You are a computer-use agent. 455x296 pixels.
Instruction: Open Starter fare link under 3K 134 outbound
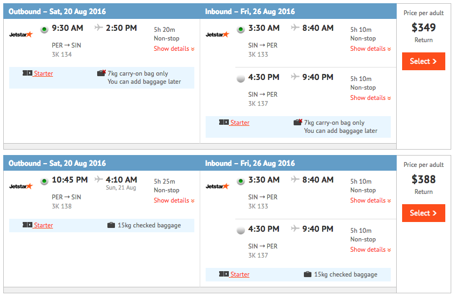[x=43, y=73]
